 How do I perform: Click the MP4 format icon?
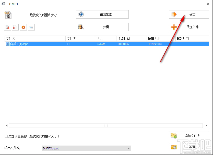(x=8, y=15)
